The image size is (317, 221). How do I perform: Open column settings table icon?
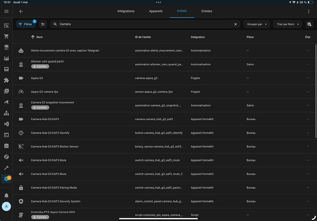pos(309,24)
